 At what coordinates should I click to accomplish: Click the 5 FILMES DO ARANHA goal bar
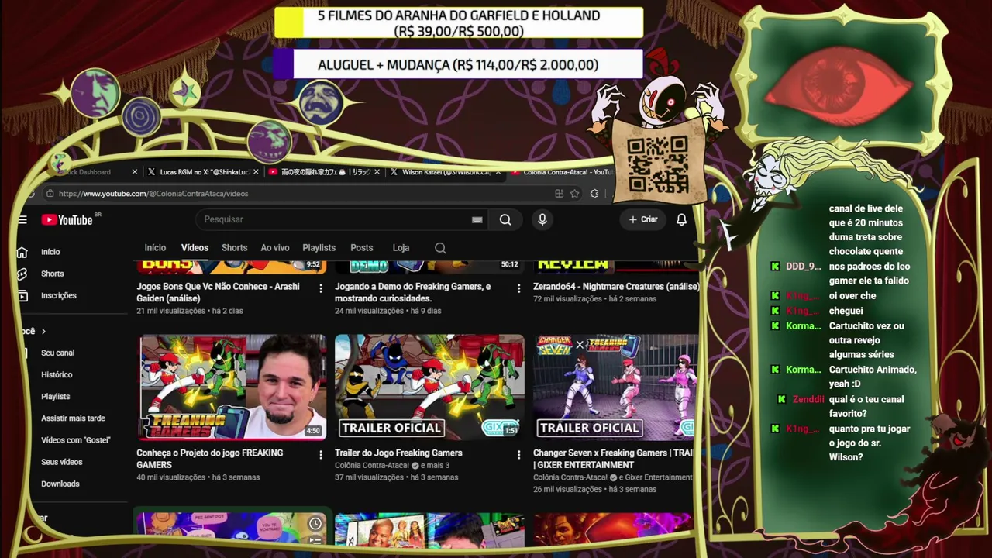click(x=458, y=23)
